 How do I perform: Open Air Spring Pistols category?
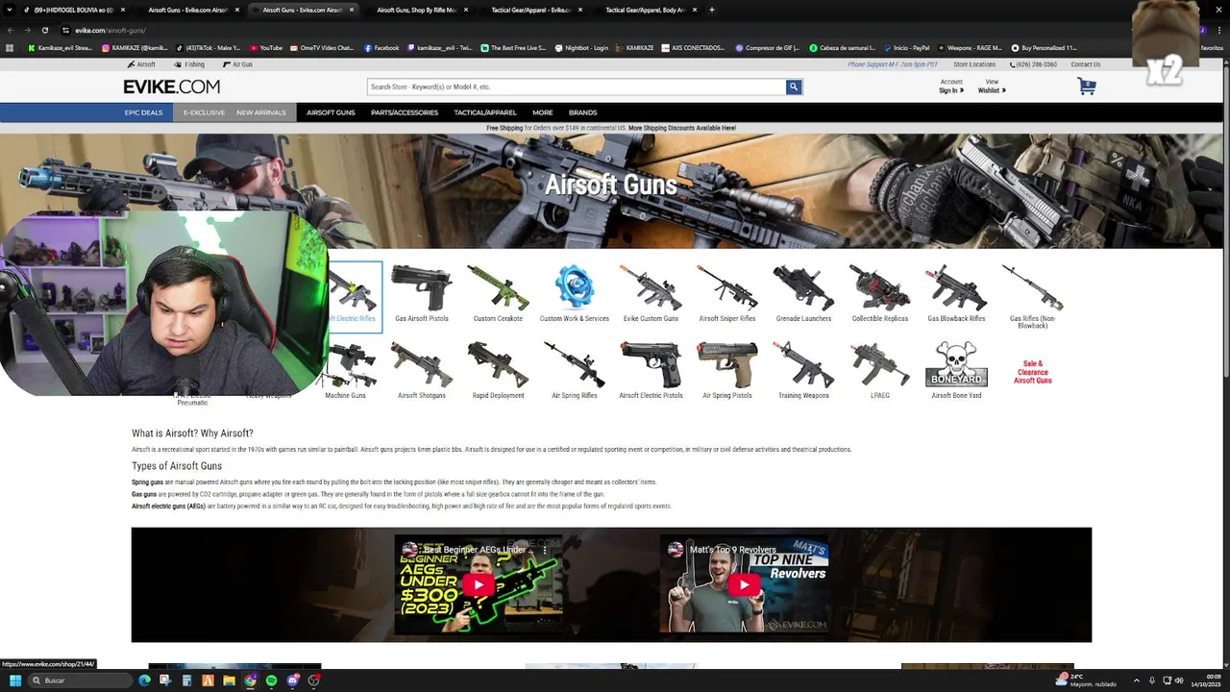pos(727,370)
